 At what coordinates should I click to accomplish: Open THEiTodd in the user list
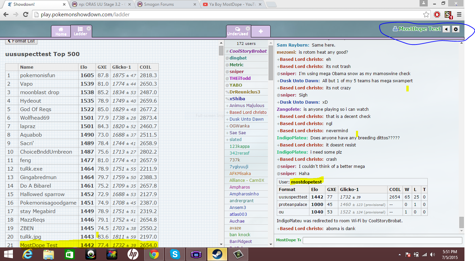[240, 79]
